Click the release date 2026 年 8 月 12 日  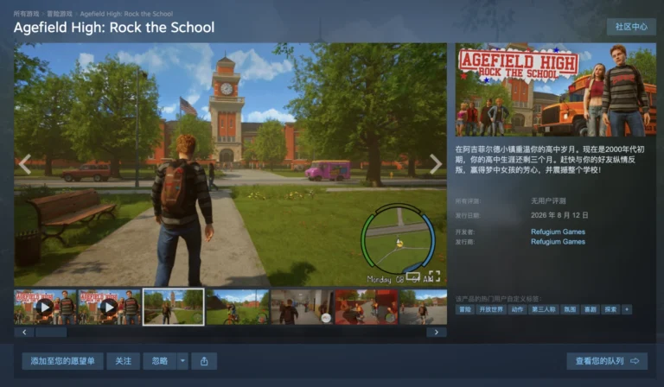(x=559, y=215)
